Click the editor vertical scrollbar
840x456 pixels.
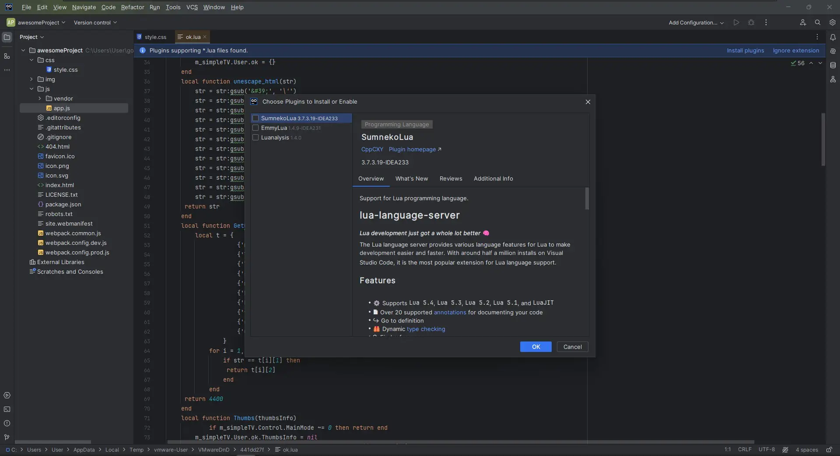823,139
